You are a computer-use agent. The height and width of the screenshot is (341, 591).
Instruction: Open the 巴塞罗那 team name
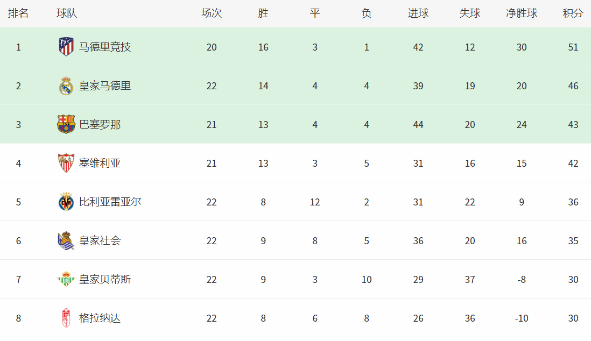100,125
